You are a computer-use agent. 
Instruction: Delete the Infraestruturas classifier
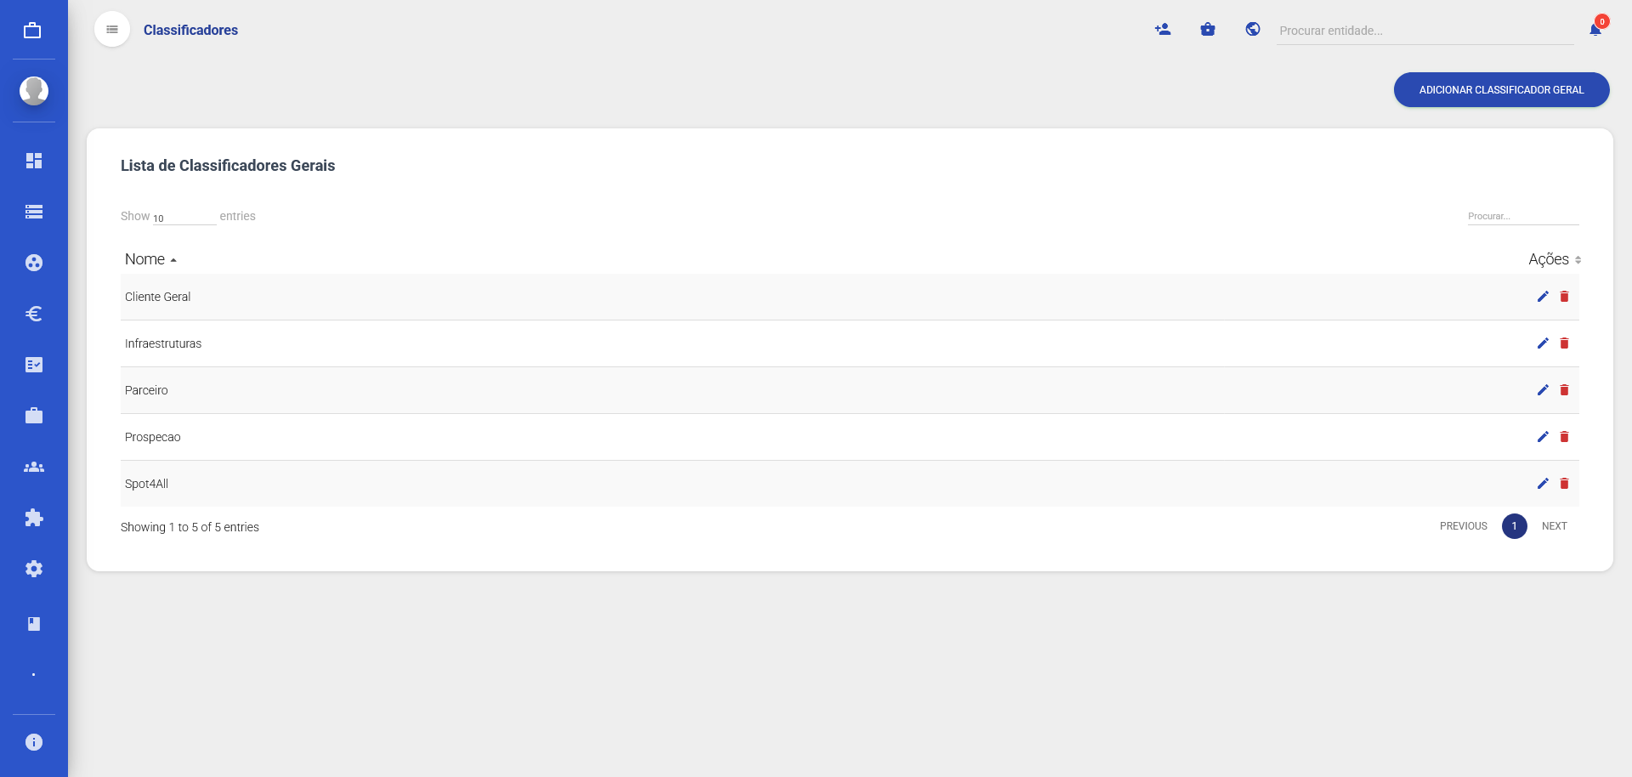click(1564, 343)
